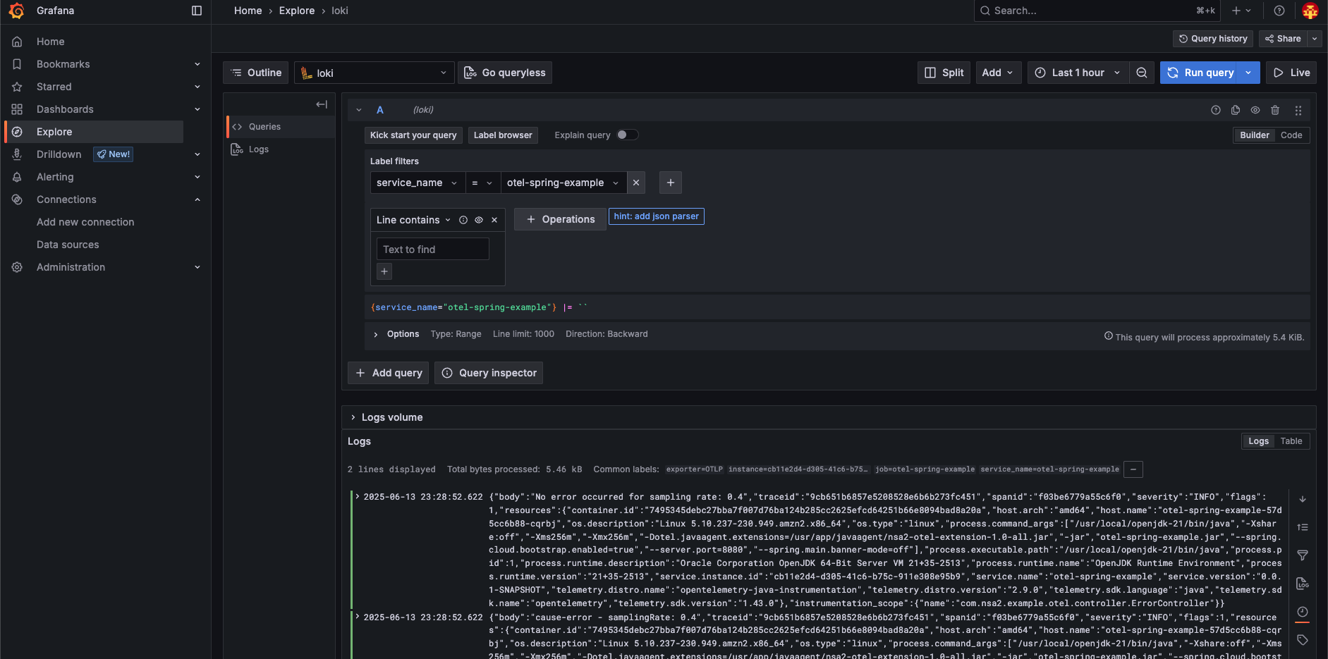Click Kick start your query
This screenshot has width=1328, height=659.
pos(413,135)
